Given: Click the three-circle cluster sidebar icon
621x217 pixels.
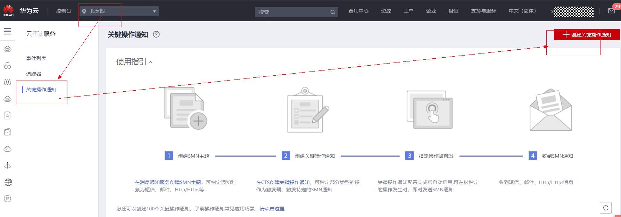Looking at the screenshot, I should point(7,66).
